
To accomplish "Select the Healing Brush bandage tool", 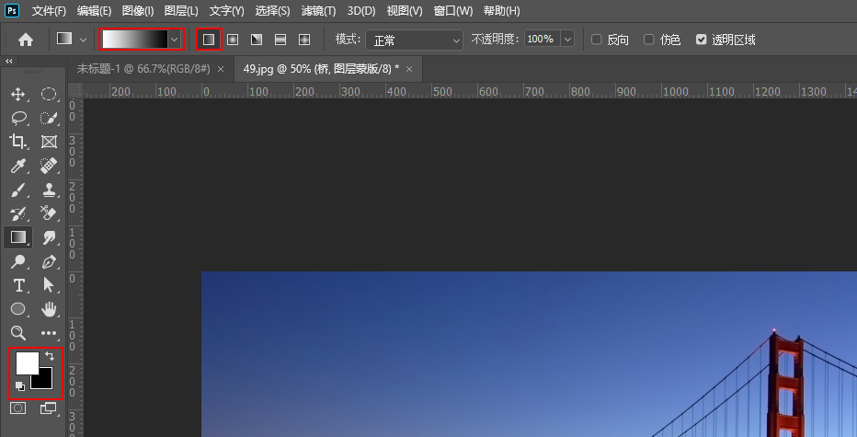I will (x=49, y=166).
